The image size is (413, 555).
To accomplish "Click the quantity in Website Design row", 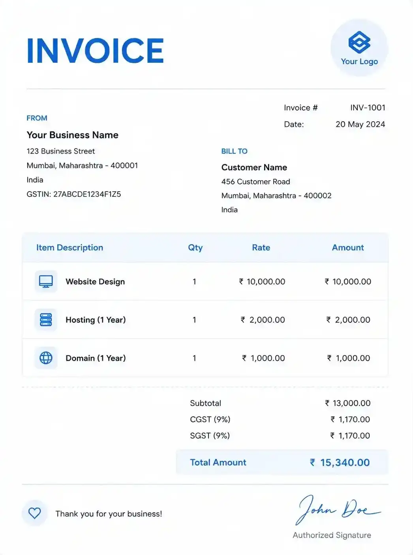I will click(194, 282).
